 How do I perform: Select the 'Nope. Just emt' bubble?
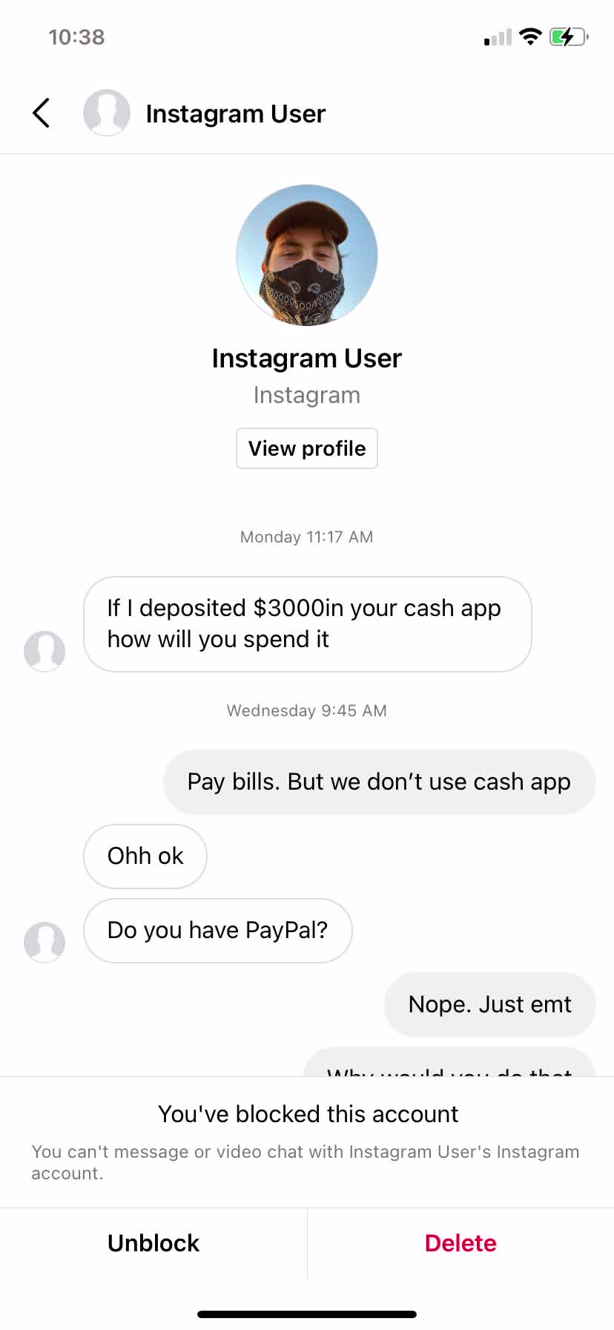click(490, 1005)
